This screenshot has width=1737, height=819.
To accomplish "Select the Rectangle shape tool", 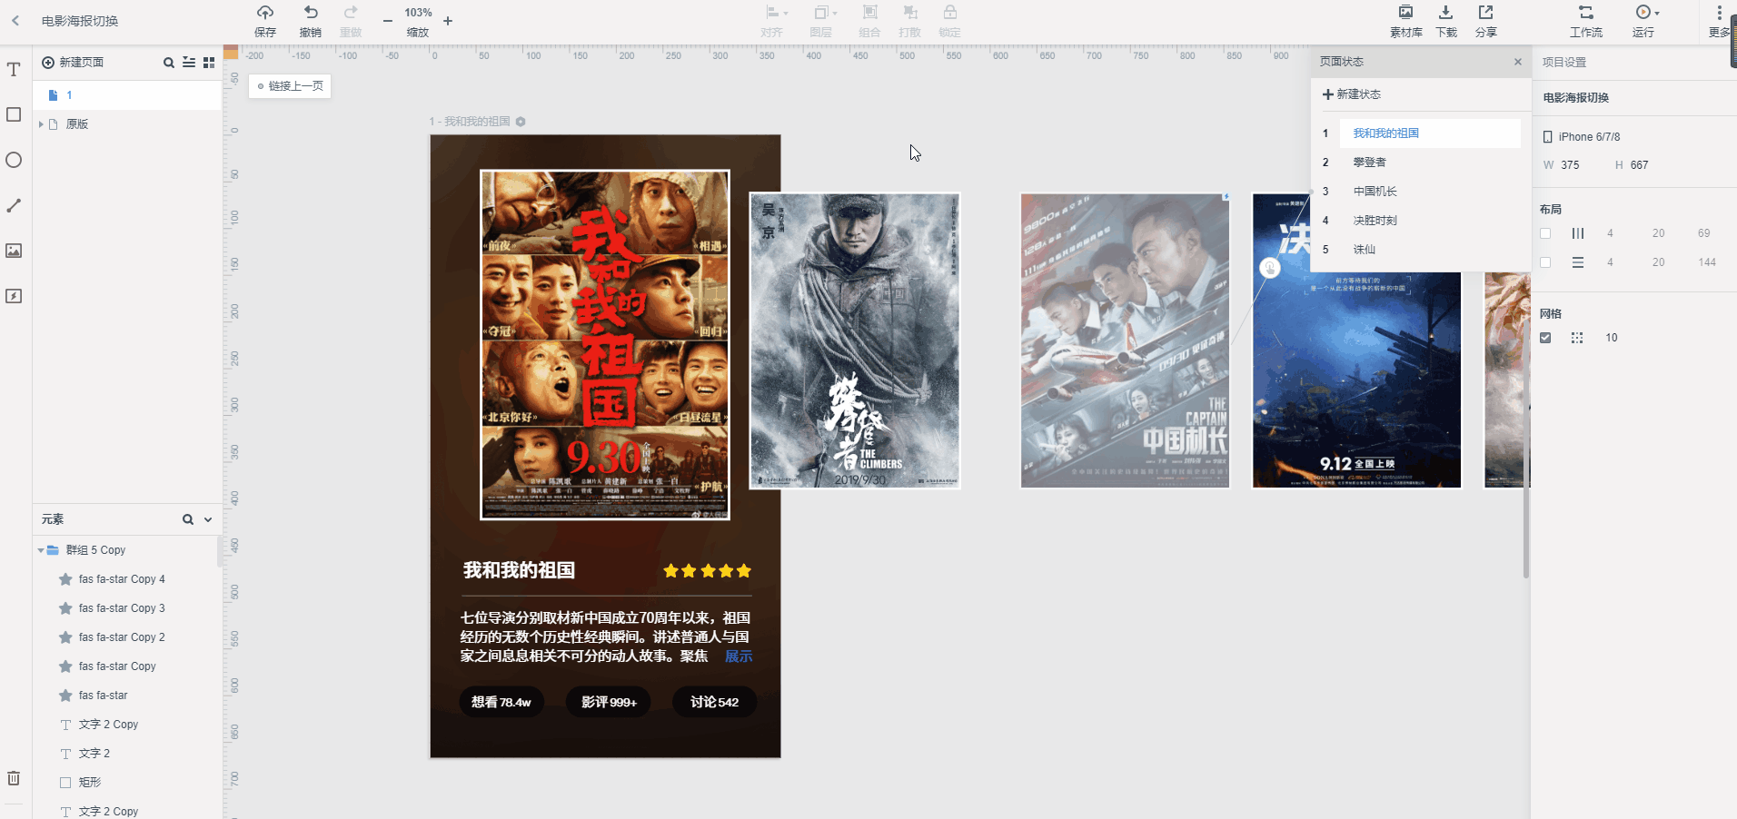I will (x=14, y=114).
